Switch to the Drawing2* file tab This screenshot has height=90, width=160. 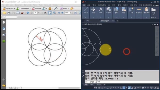coord(105,21)
